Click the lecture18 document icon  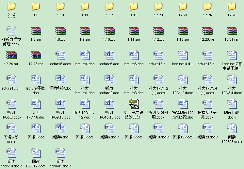tap(11, 79)
